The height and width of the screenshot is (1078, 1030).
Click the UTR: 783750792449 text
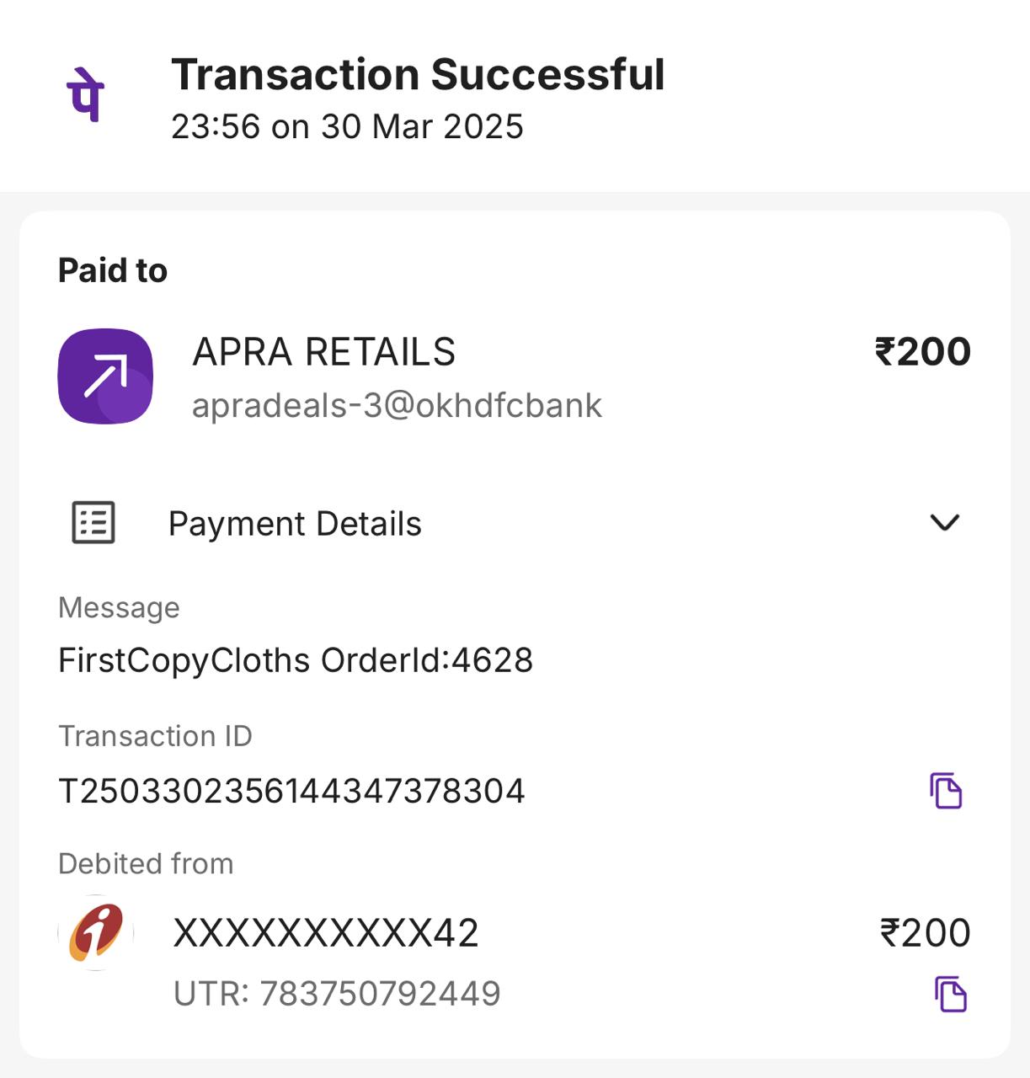(x=337, y=994)
